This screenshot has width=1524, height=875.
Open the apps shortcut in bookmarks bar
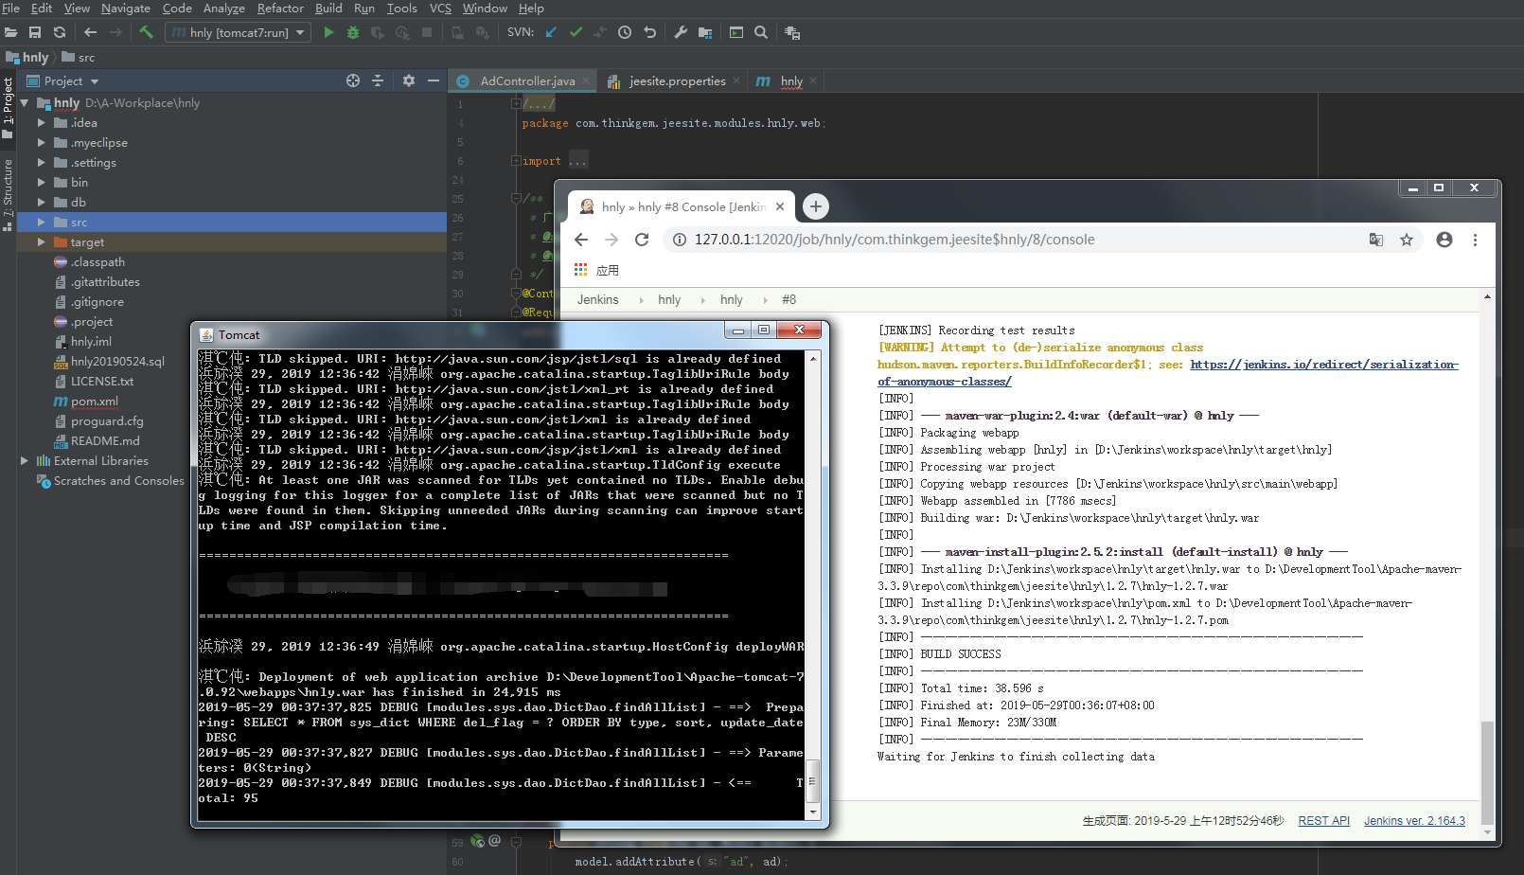tap(596, 270)
